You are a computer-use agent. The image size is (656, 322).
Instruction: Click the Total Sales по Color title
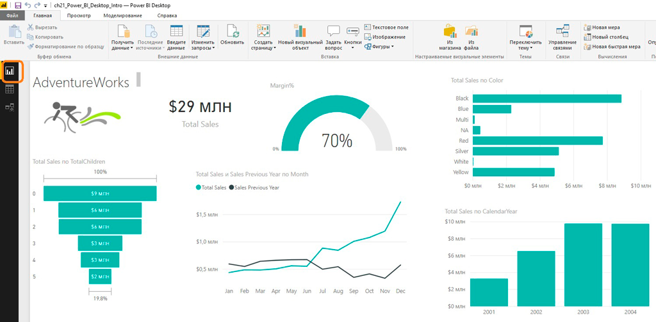point(477,80)
